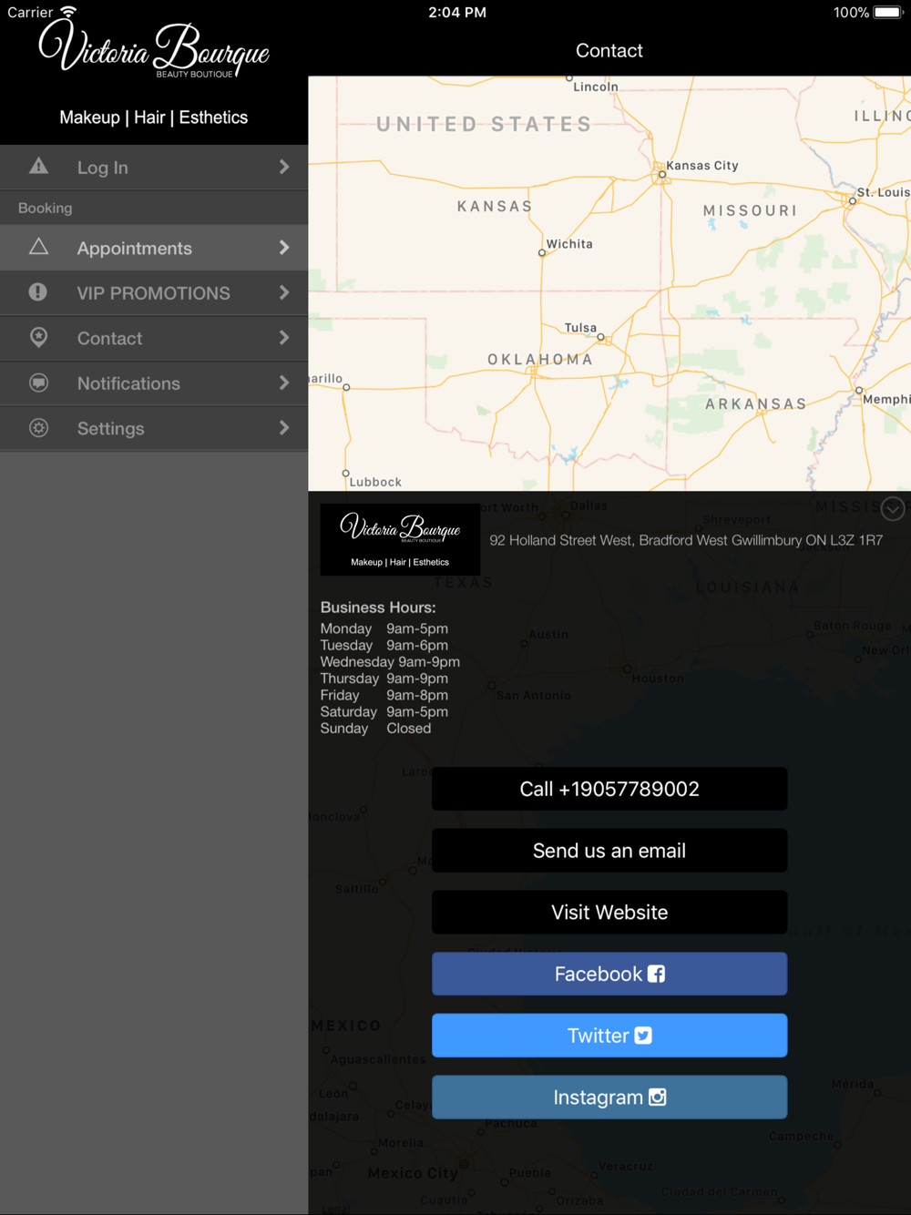Expand the Contact row chevron
This screenshot has height=1215, width=911.
tap(284, 338)
